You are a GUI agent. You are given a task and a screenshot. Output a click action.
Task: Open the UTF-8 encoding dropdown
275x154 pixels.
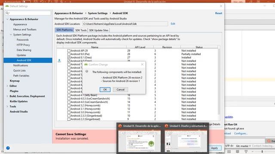(x=229, y=146)
